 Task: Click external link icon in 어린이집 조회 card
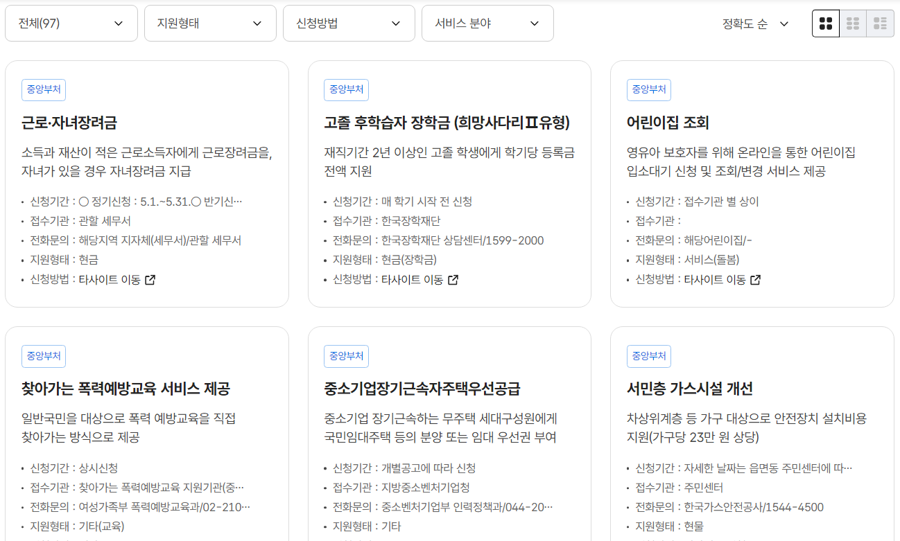coord(756,280)
